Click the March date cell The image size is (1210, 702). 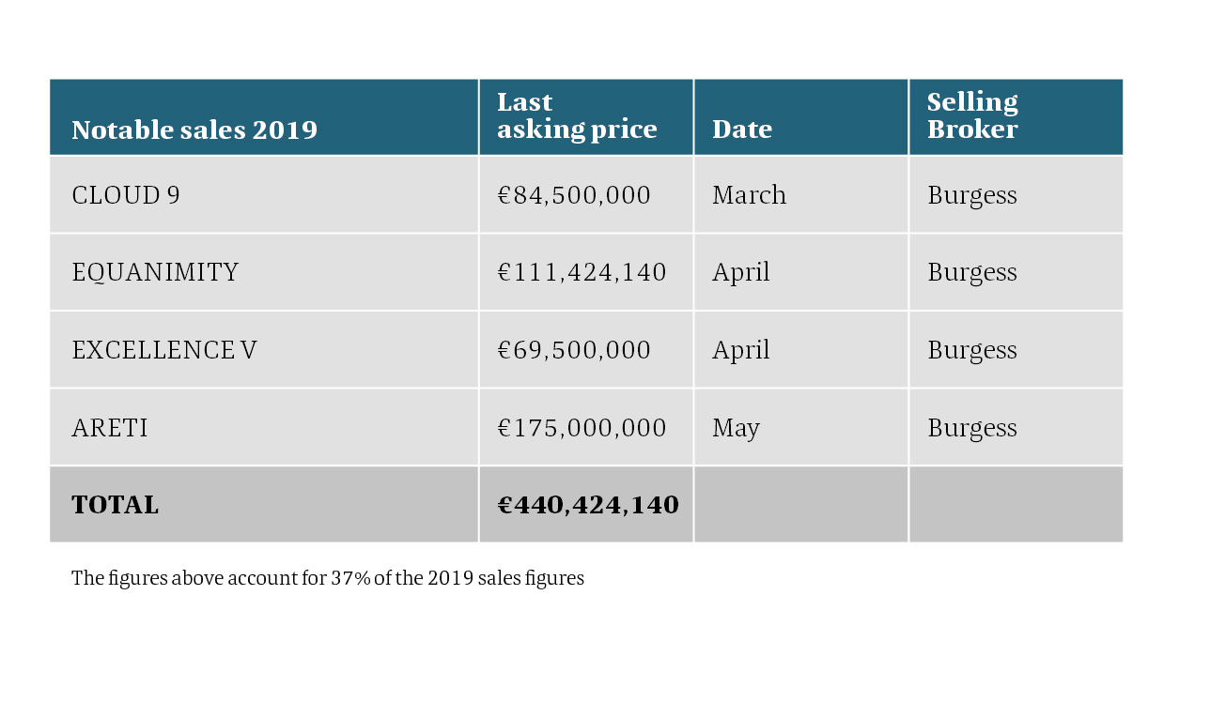[x=801, y=195]
